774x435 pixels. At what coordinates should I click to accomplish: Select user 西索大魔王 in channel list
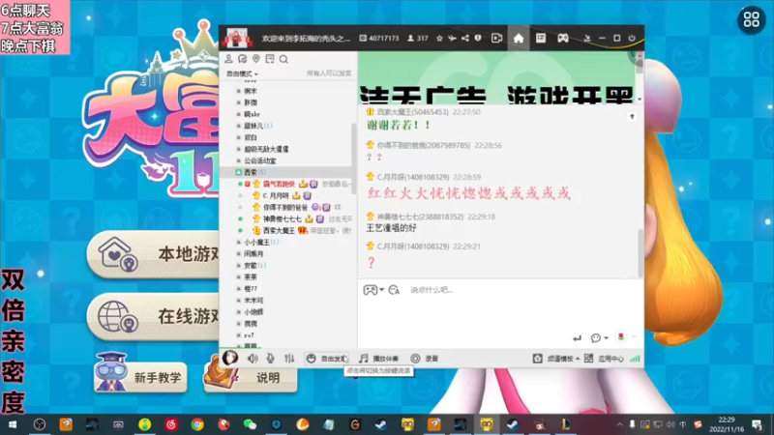pos(279,230)
